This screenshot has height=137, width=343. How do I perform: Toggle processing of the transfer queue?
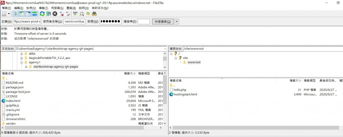pos(49,14)
